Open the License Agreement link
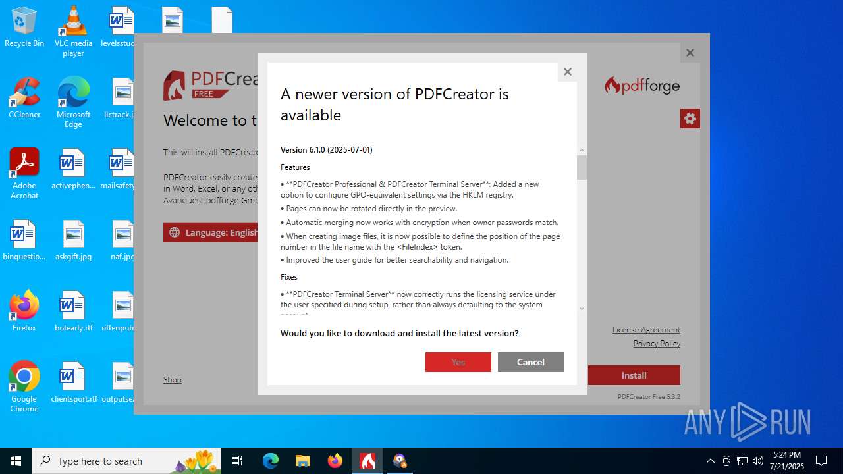843x474 pixels. tap(646, 330)
